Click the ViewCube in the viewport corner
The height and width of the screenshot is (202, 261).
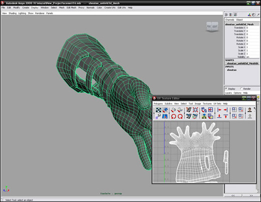[212, 26]
